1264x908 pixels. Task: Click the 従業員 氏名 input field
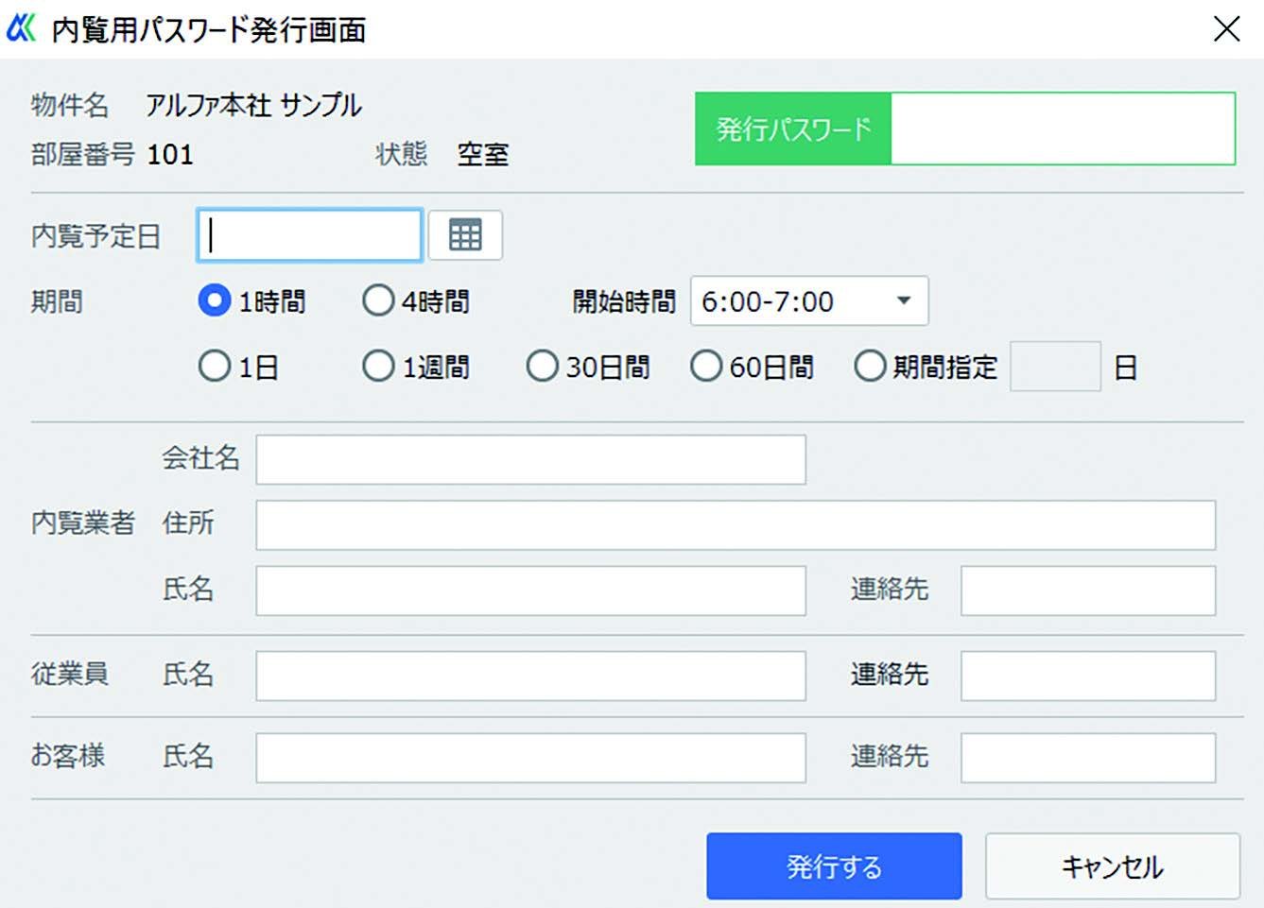tap(530, 676)
